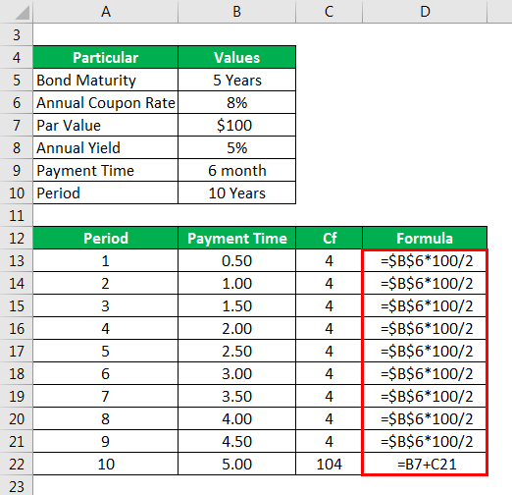The width and height of the screenshot is (512, 495).
Task: Click the 5% annual yield value
Action: [236, 147]
